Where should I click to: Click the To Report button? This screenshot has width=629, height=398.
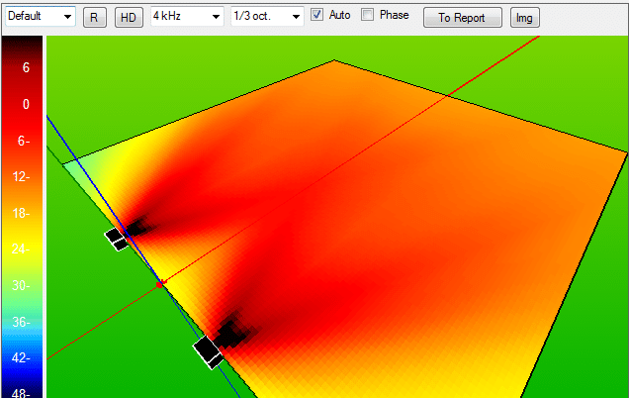(x=463, y=18)
